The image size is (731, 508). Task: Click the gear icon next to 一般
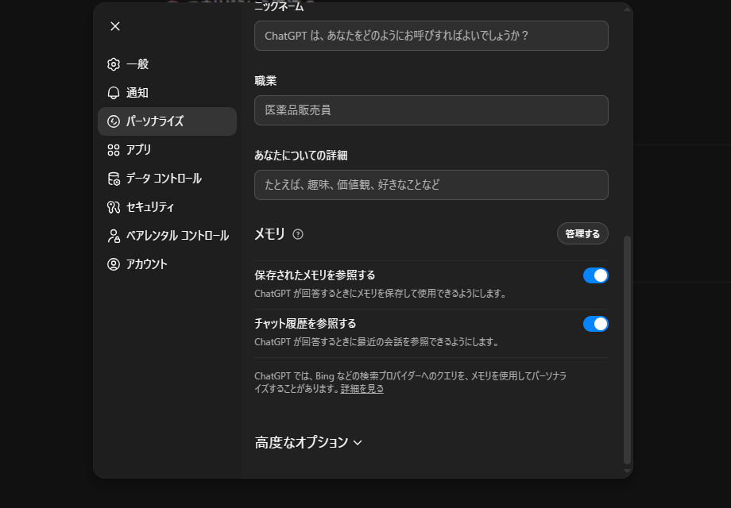point(114,64)
